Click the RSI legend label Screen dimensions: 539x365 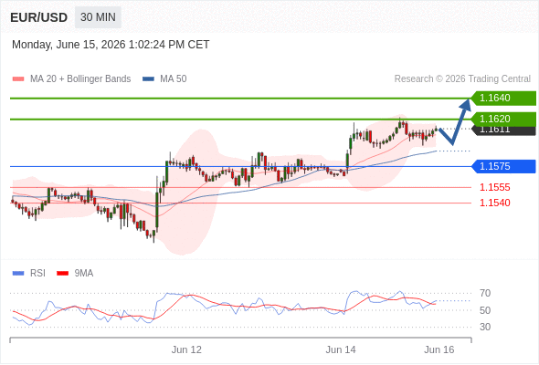pyautogui.click(x=37, y=274)
